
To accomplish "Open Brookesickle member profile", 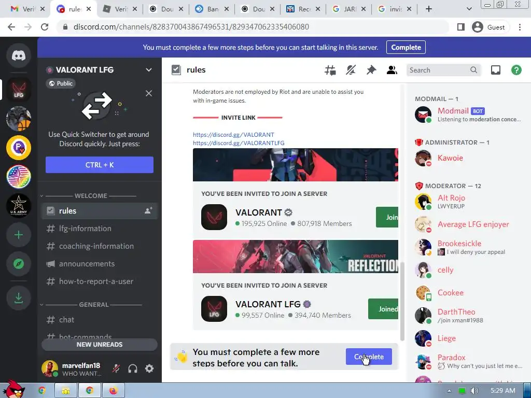I will (469, 247).
